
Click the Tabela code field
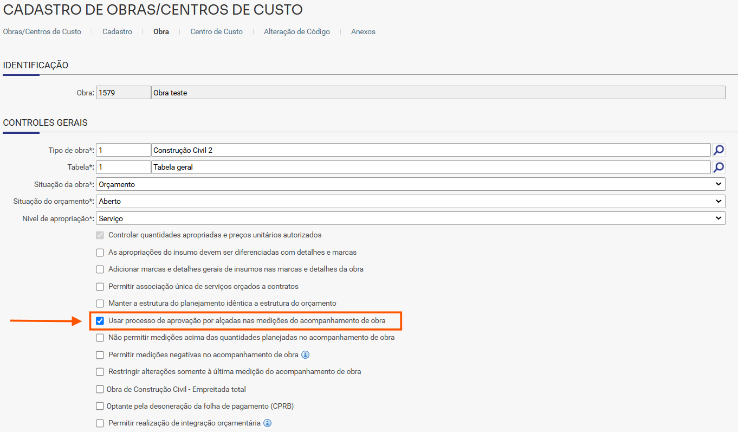pos(124,167)
